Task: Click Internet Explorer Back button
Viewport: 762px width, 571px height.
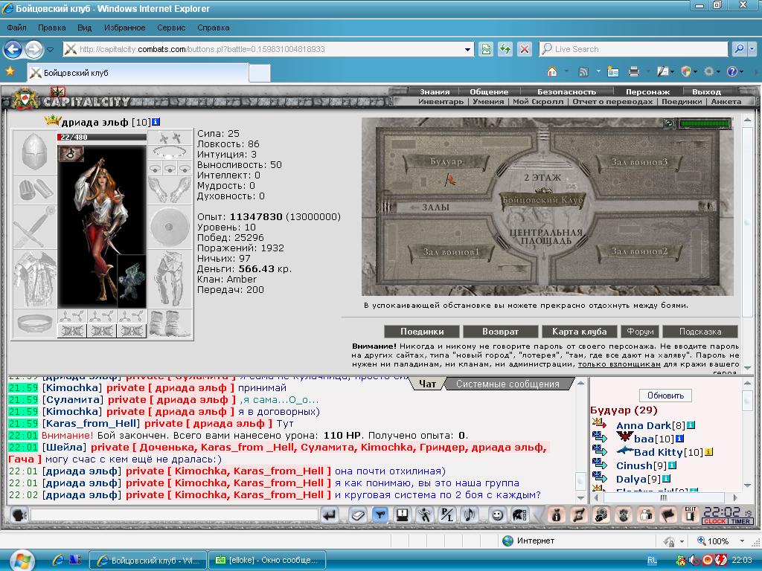Action: 13,49
